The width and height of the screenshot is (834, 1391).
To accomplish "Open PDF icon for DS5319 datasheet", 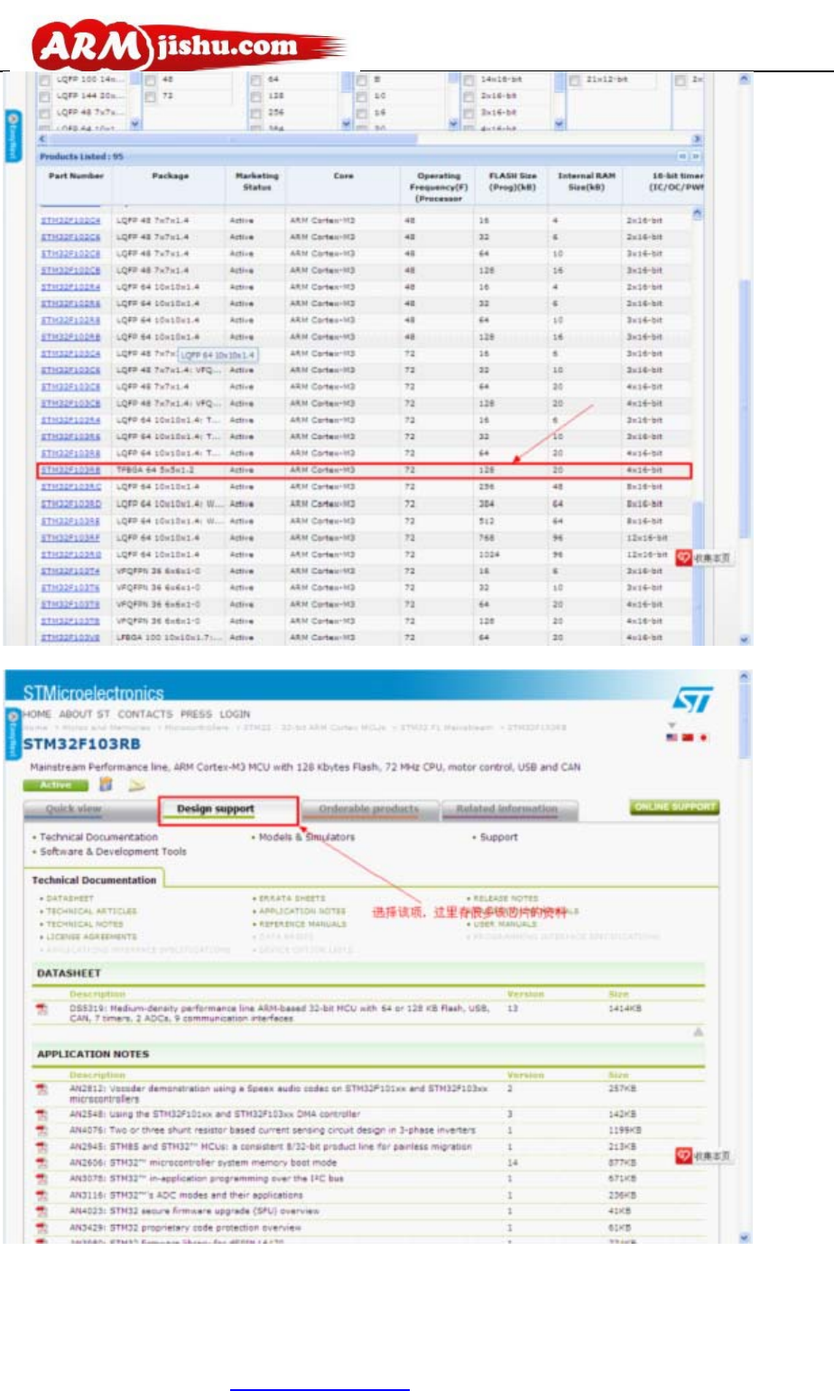I will click(42, 1009).
